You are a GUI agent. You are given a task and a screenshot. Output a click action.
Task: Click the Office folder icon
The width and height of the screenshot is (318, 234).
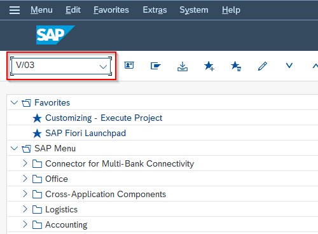click(x=37, y=179)
